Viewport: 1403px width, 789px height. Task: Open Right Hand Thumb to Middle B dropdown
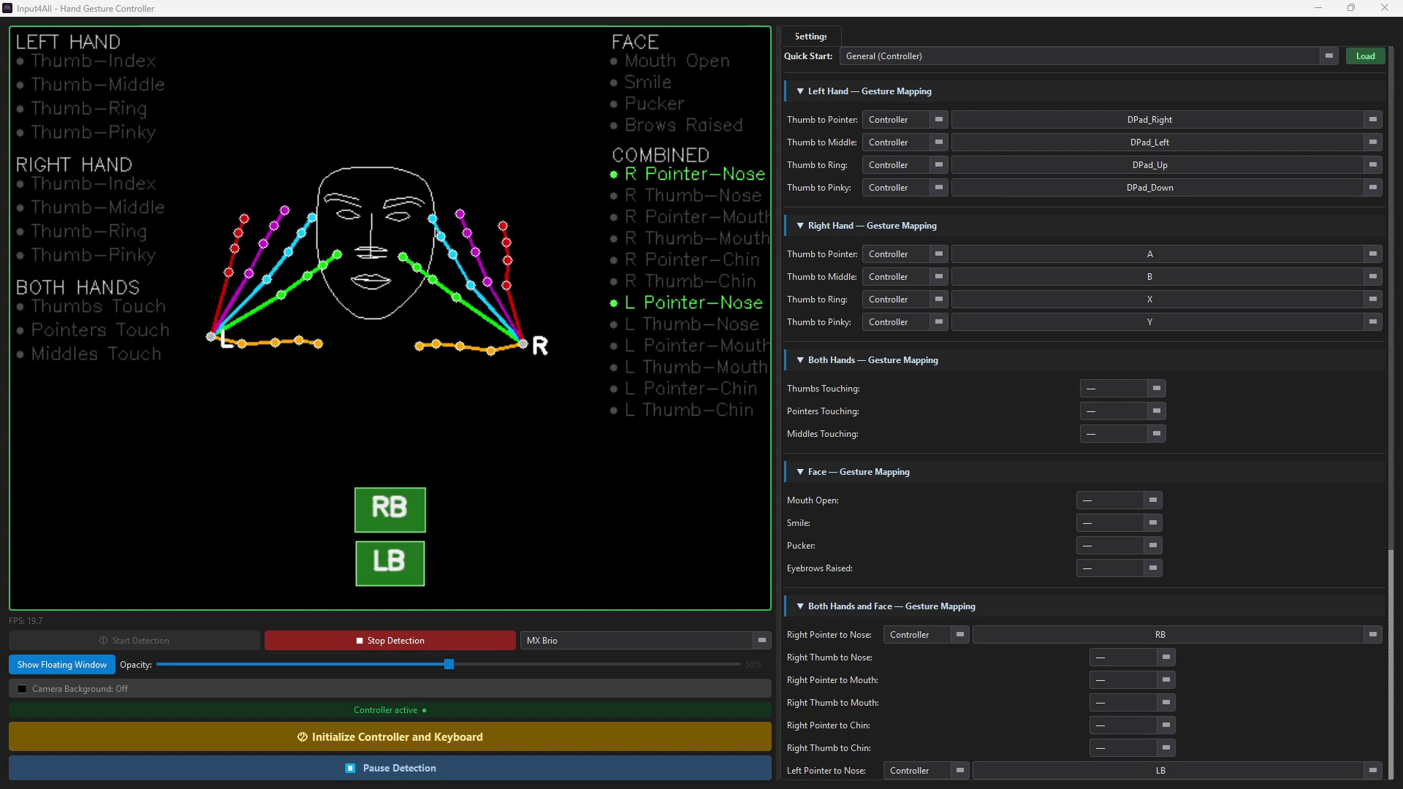[1166, 277]
